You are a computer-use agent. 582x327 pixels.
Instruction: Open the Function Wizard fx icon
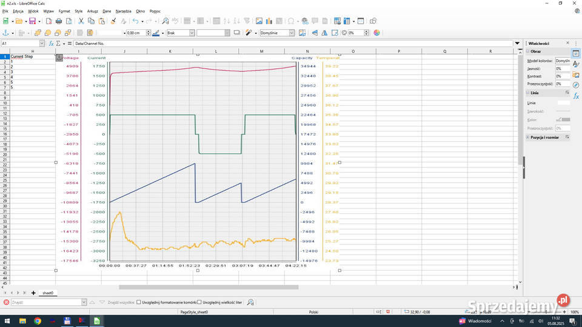52,44
